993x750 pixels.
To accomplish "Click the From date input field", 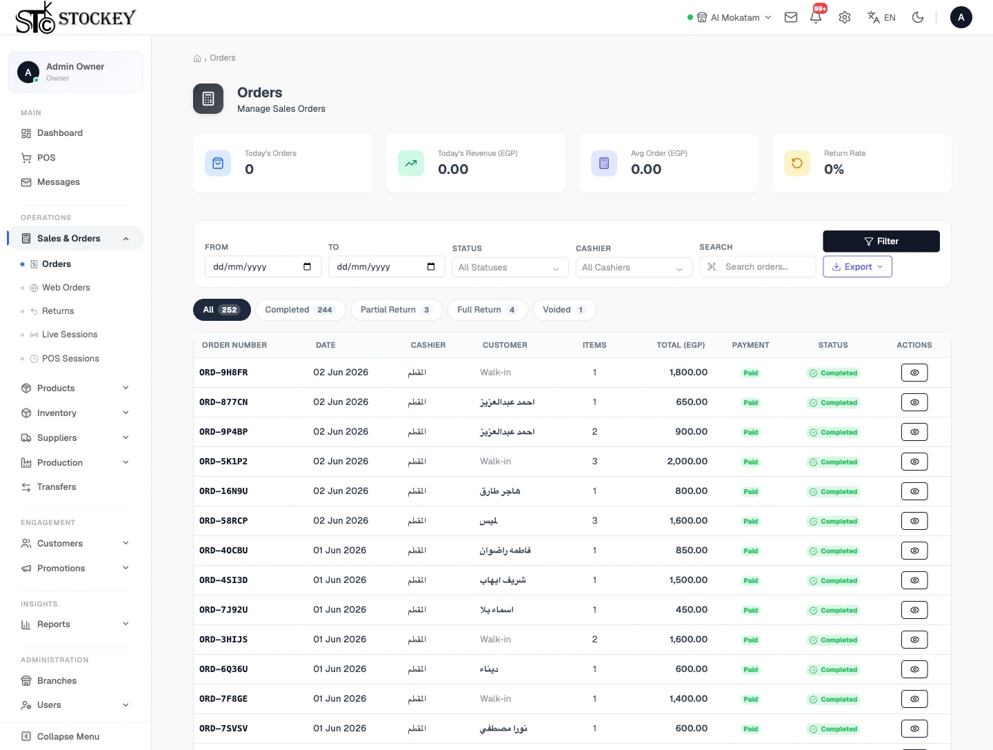I will (x=263, y=267).
